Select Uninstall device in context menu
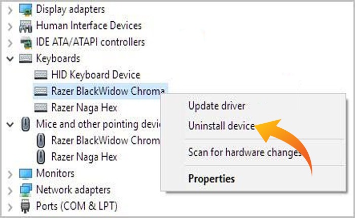This screenshot has width=355, height=218. (221, 125)
